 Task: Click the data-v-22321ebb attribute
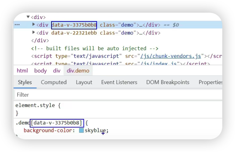pos(74,33)
